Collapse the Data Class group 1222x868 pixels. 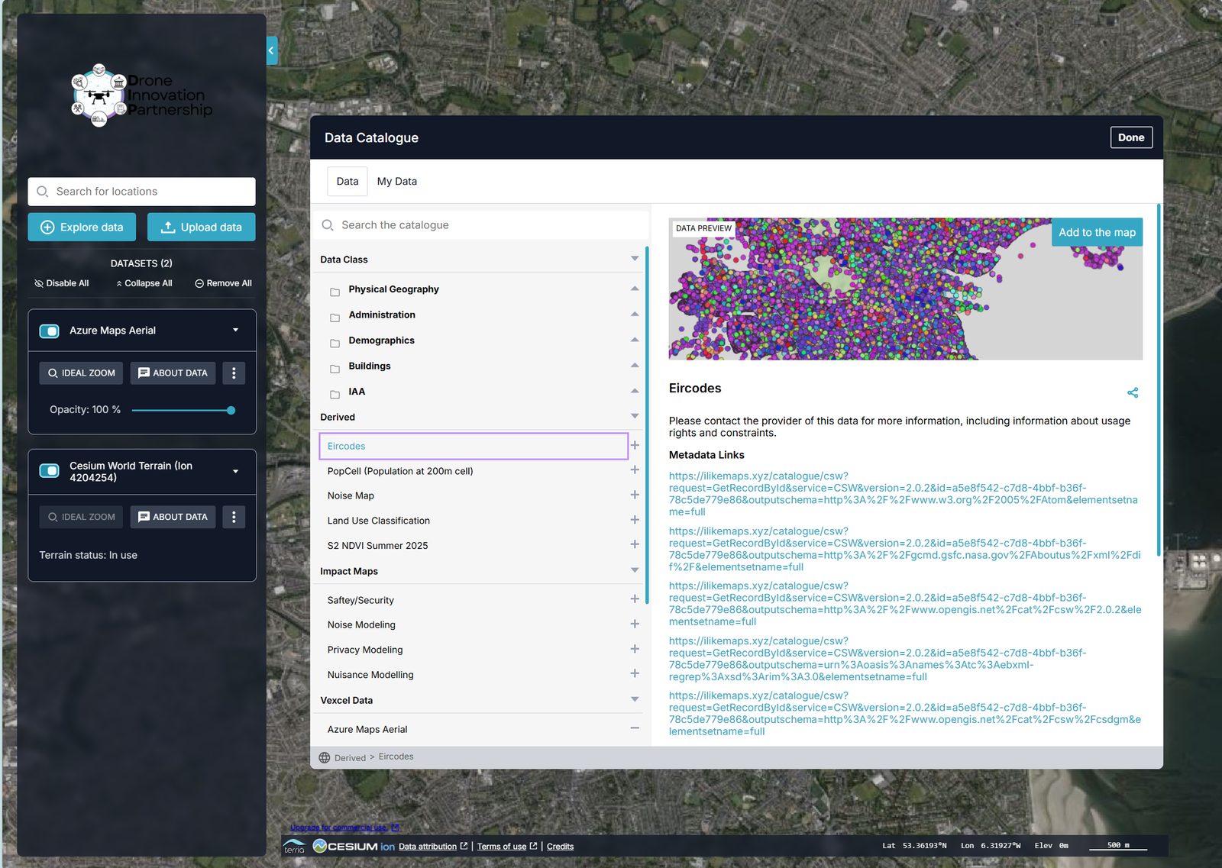pos(635,259)
